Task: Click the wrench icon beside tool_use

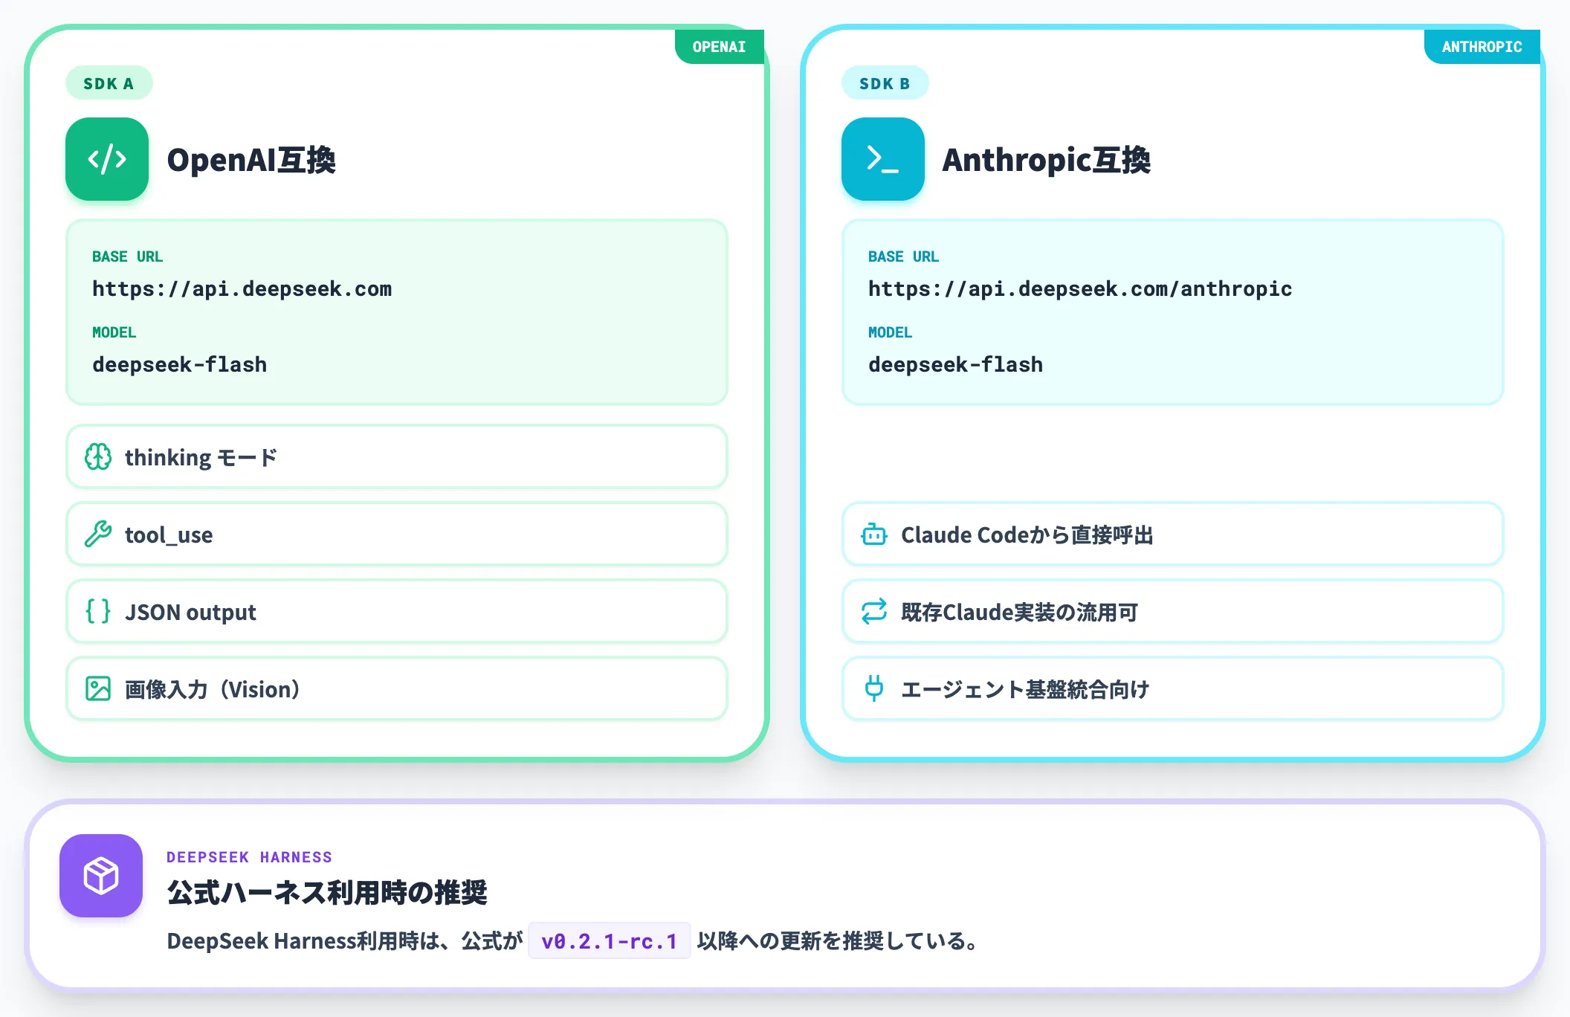Action: pyautogui.click(x=98, y=535)
